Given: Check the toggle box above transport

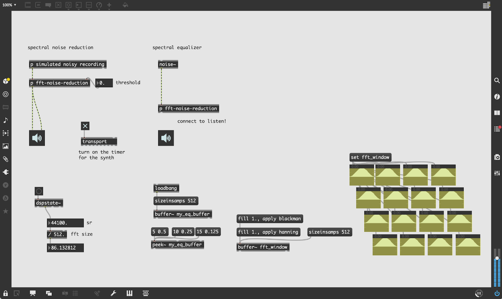Looking at the screenshot, I should pos(85,126).
